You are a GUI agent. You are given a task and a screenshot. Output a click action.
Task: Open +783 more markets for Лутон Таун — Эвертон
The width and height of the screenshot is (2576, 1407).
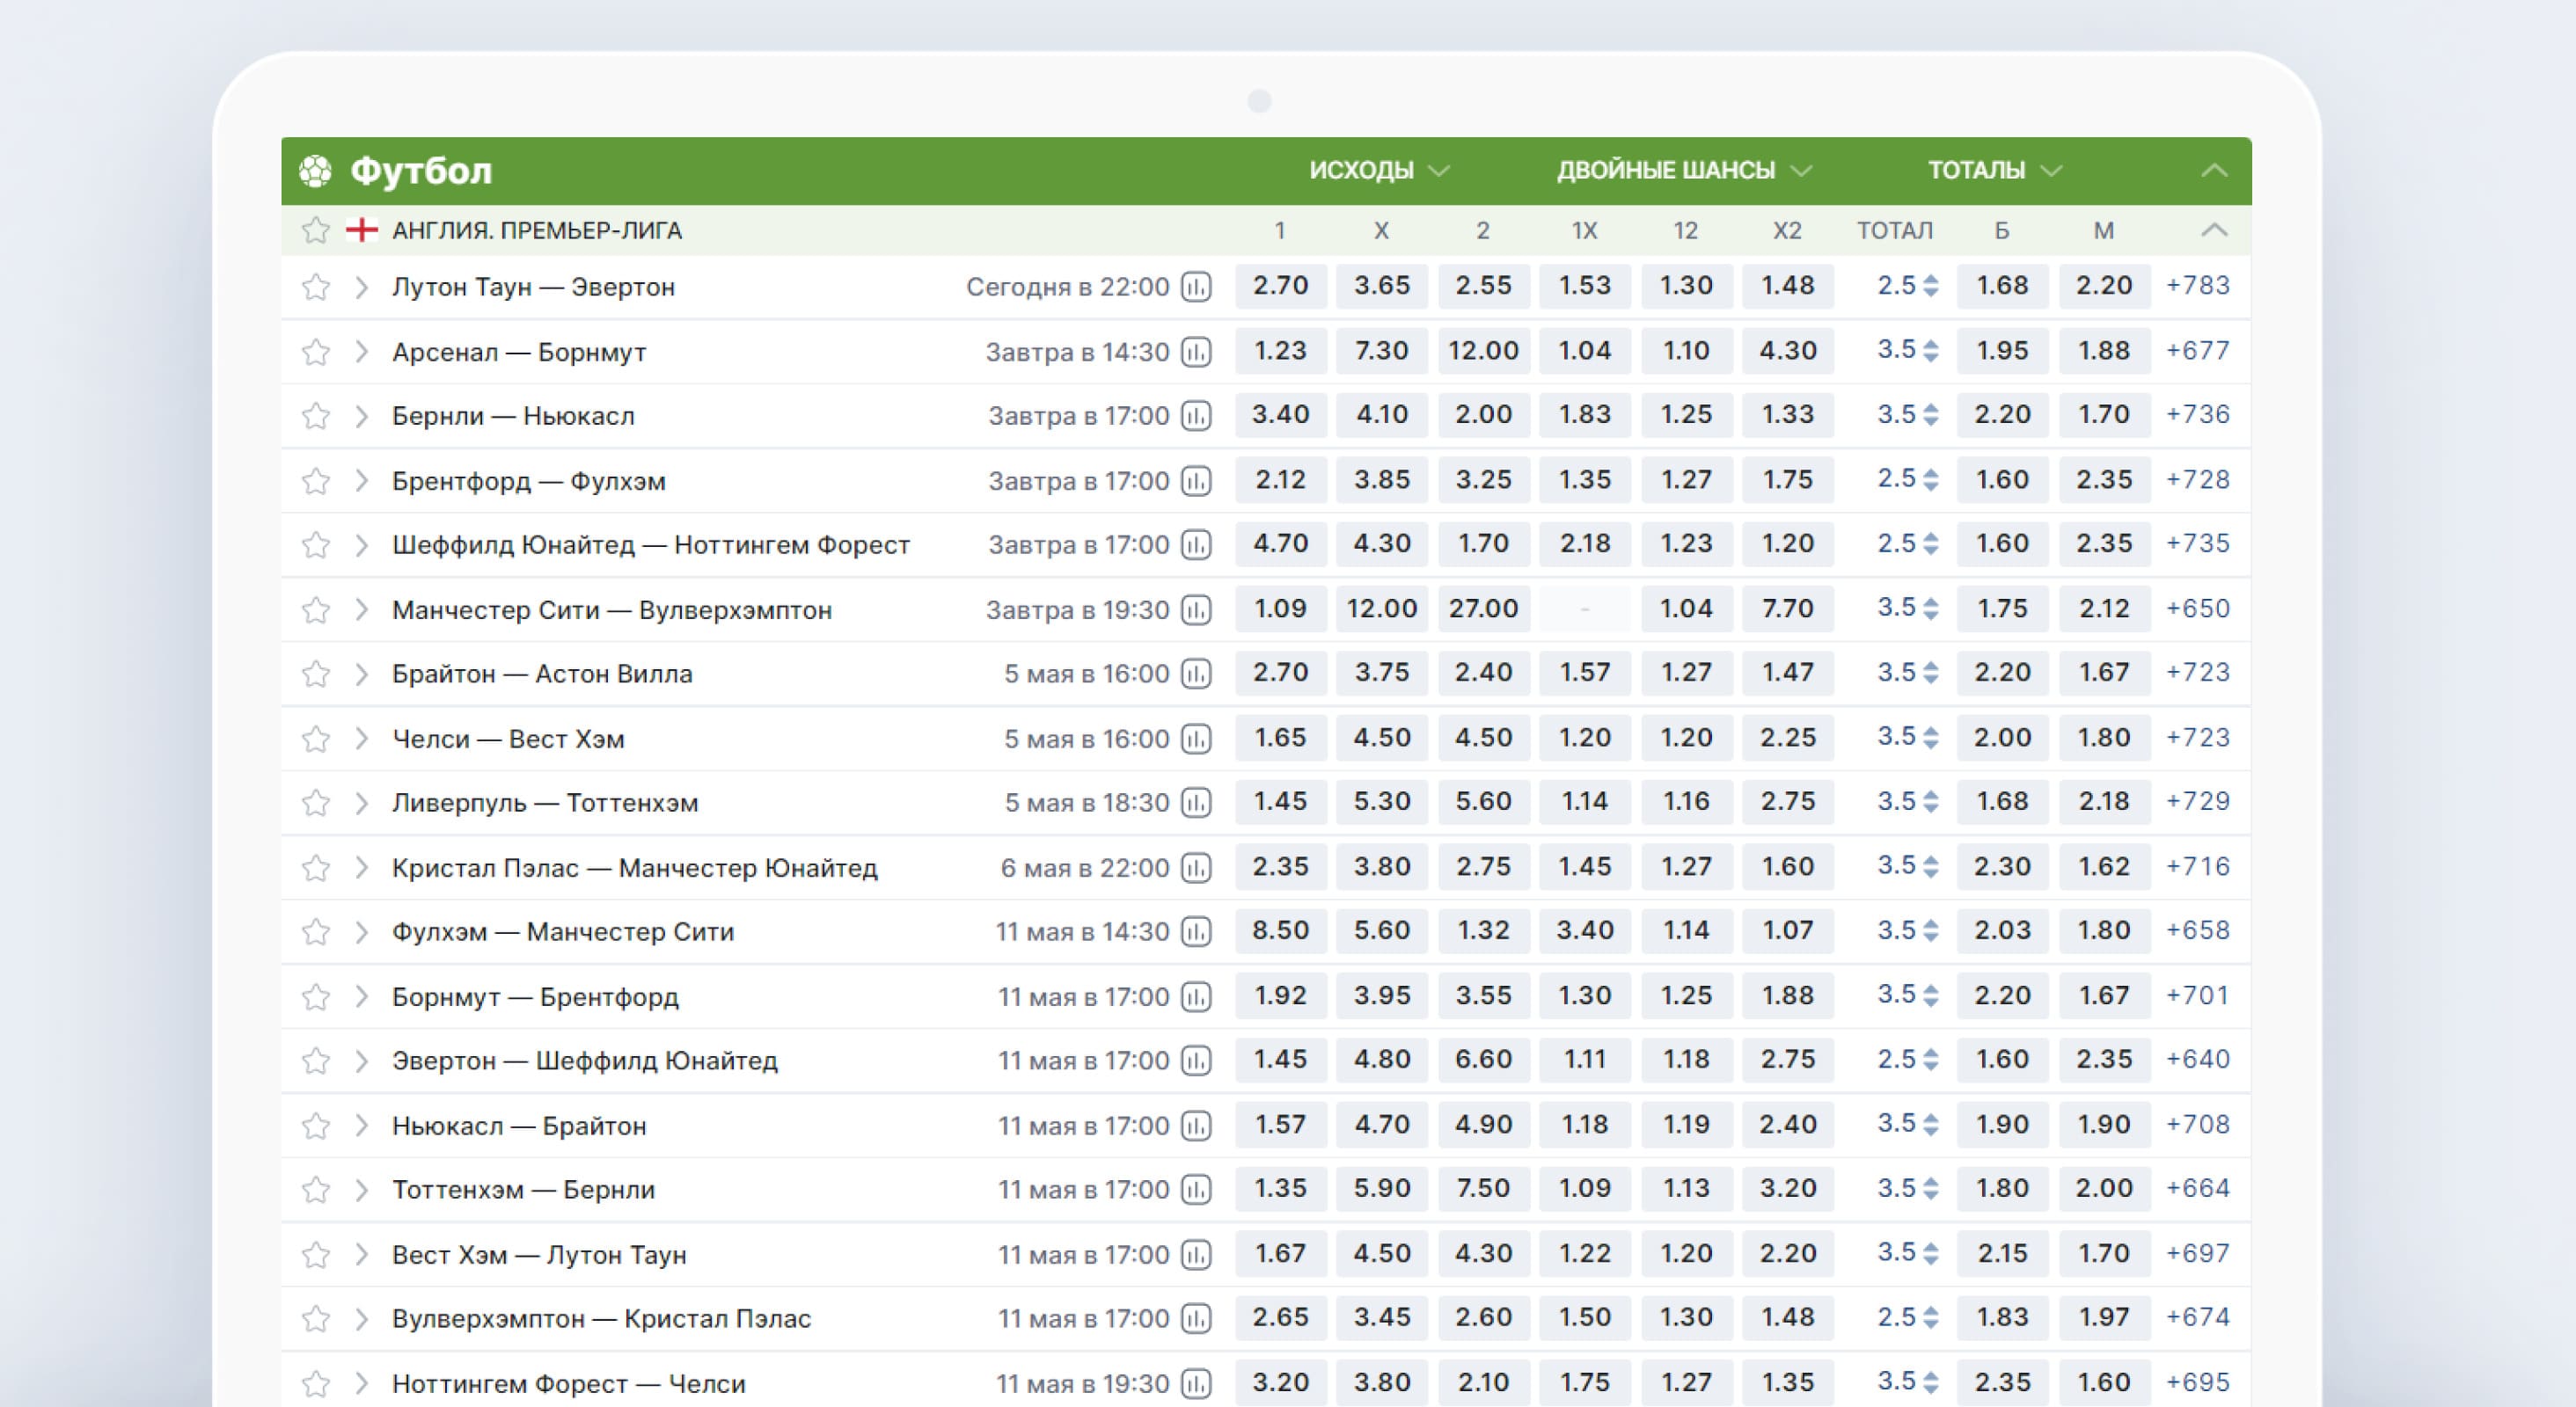pos(2197,286)
